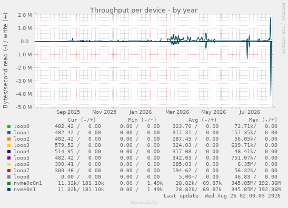Click the loop0 green legend swatch
This screenshot has width=288, height=208.
pyautogui.click(x=9, y=126)
